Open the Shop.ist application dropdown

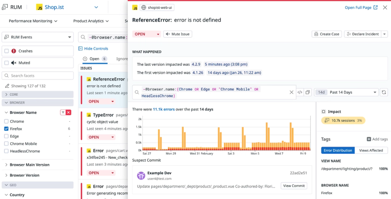coord(96,7)
